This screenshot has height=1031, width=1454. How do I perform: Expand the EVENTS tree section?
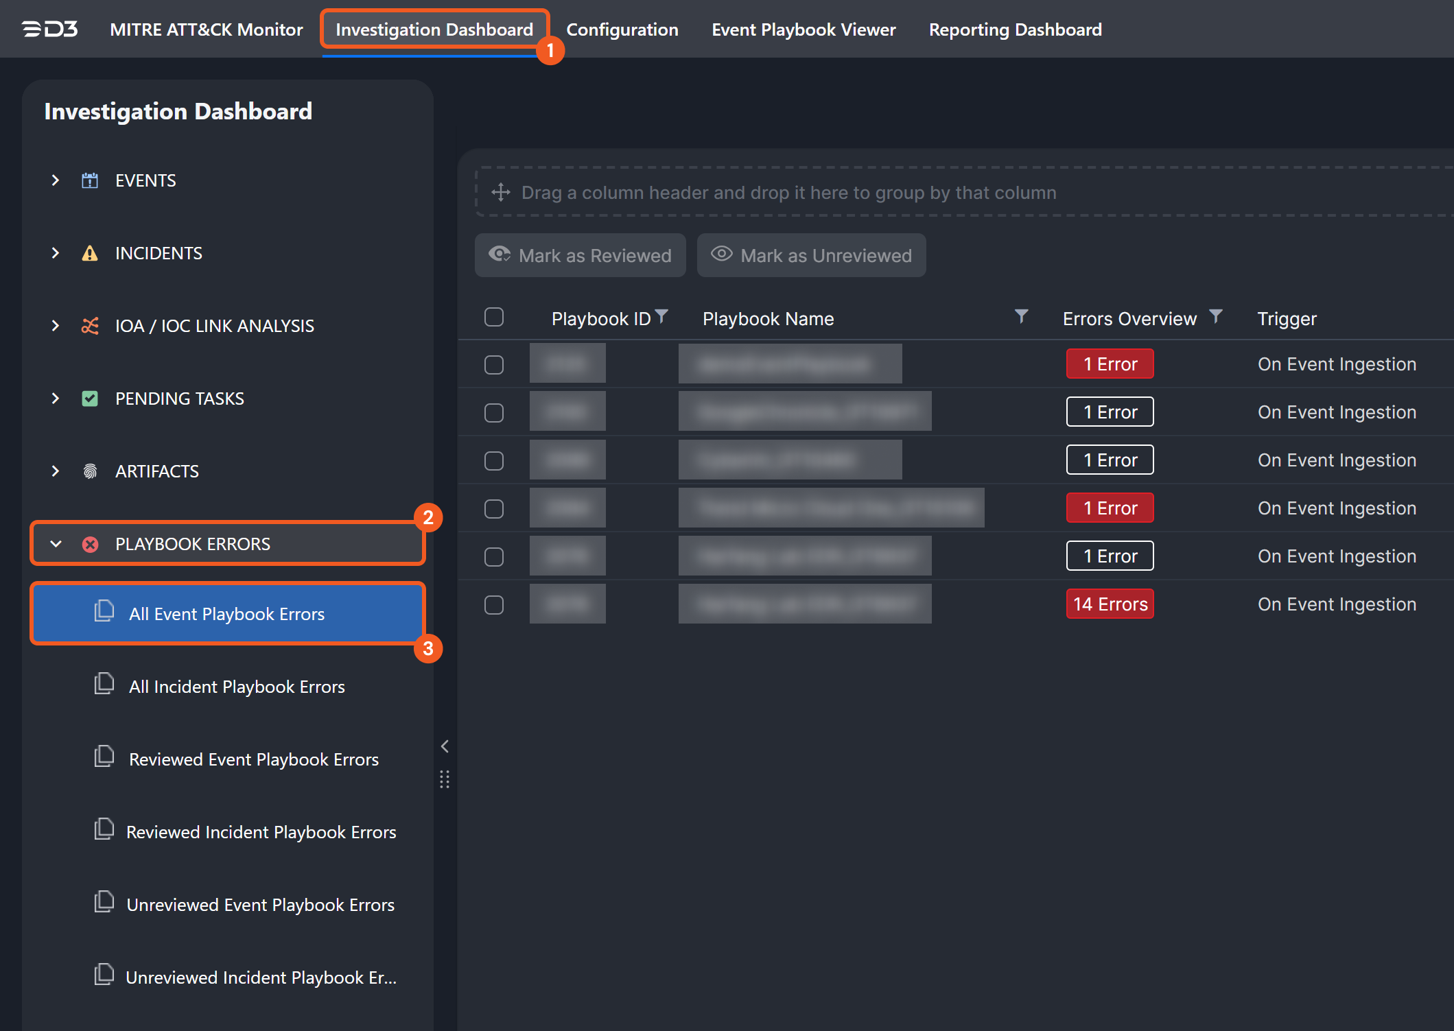coord(56,180)
